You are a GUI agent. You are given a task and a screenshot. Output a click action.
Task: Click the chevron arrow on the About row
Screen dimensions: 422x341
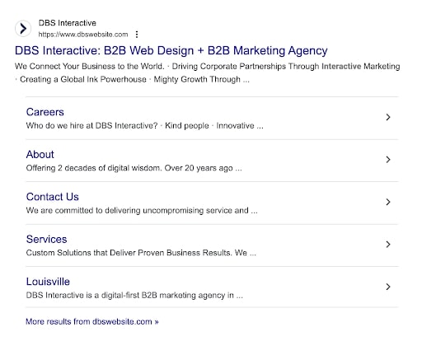388,160
